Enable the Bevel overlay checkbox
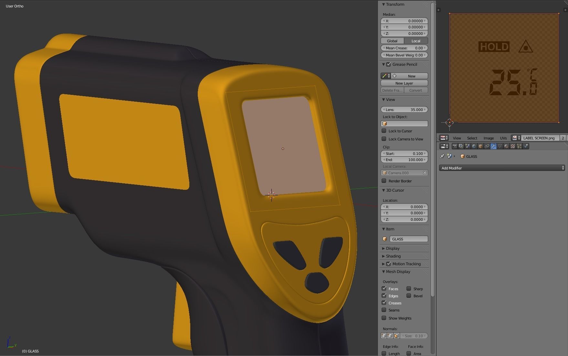This screenshot has height=356, width=568. click(409, 296)
